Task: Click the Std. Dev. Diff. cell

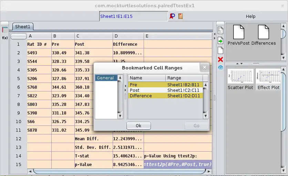Action: (x=93, y=147)
